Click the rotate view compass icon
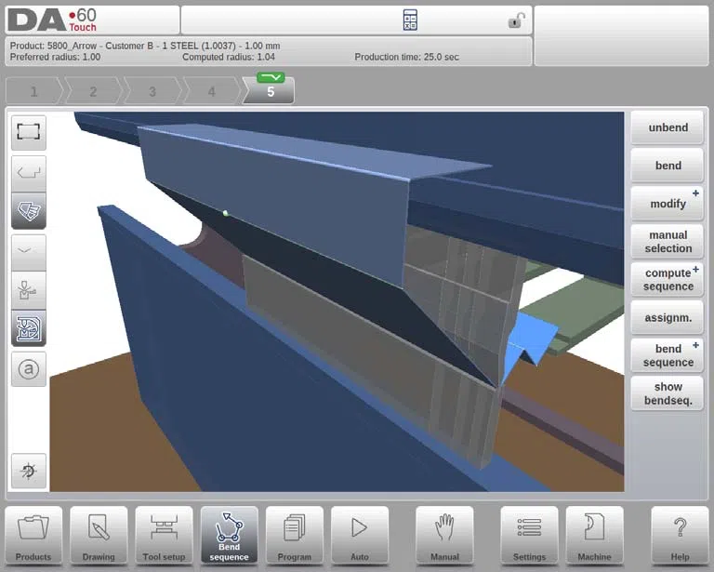714x572 pixels. click(28, 471)
